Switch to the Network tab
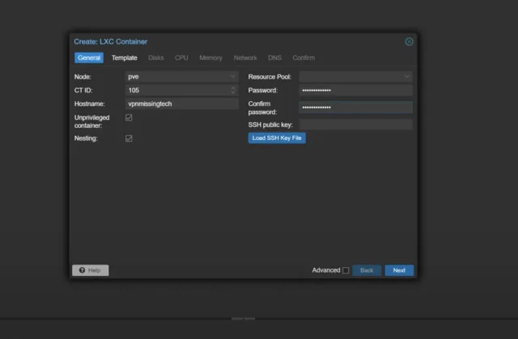The width and height of the screenshot is (518, 339). click(x=245, y=57)
